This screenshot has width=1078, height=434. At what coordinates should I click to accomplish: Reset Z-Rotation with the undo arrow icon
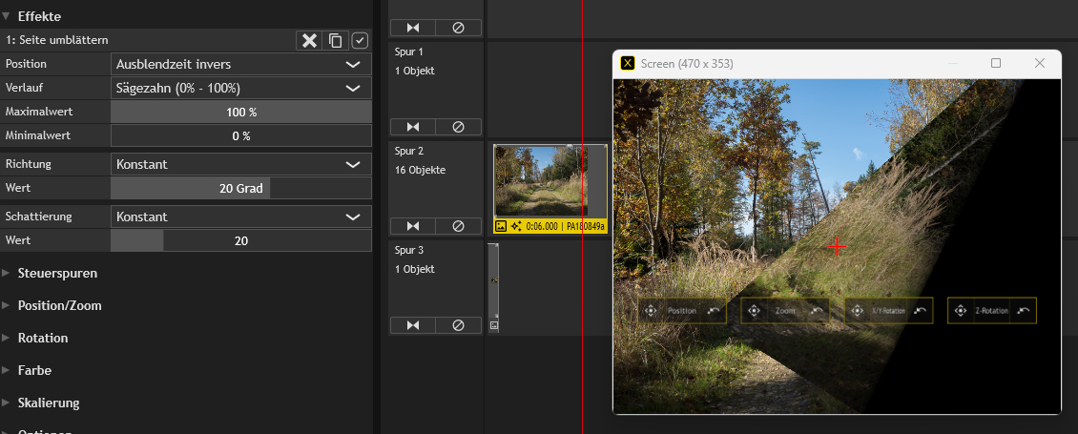(1024, 311)
